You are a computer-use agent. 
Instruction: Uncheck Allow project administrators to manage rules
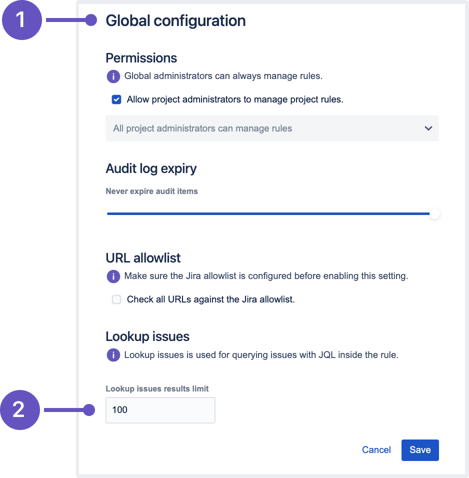[116, 99]
